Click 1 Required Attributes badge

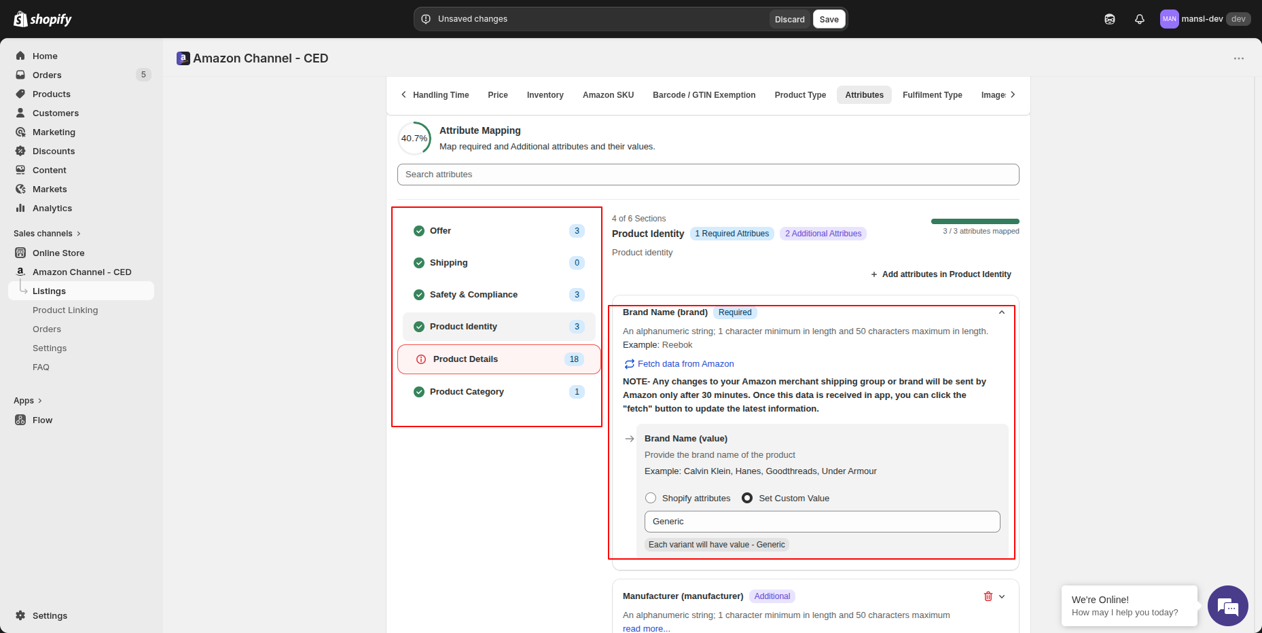pyautogui.click(x=732, y=234)
